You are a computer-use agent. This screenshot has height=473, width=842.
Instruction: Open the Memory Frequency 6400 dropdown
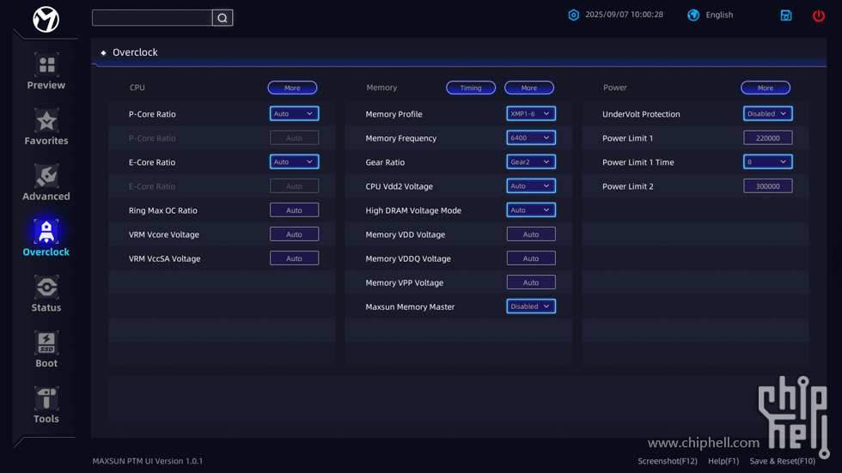(x=531, y=138)
